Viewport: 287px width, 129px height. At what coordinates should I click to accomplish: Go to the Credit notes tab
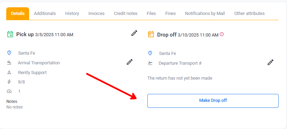pos(125,14)
